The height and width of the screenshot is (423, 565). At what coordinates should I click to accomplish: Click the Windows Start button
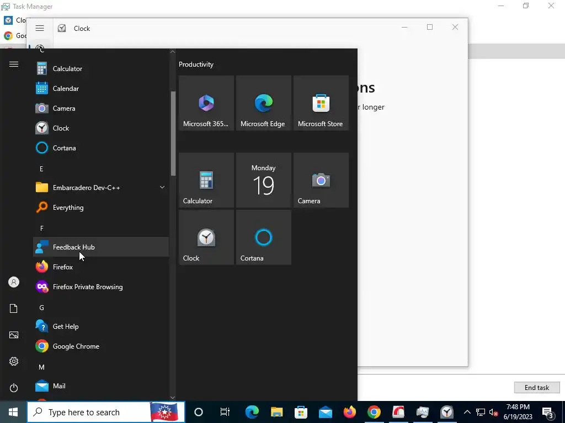13,412
